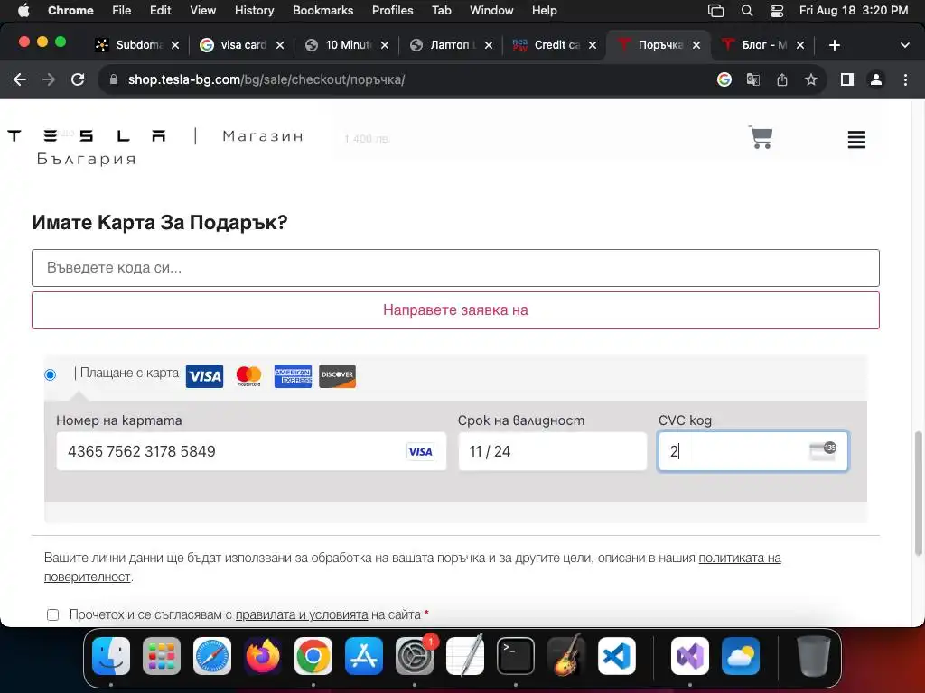The height and width of the screenshot is (693, 925).
Task: Click the American Express logo
Action: (x=293, y=376)
